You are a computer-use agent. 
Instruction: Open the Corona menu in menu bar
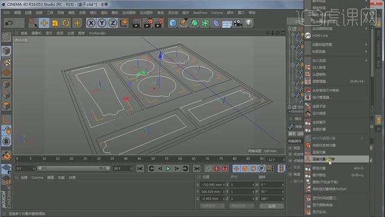click(217, 13)
